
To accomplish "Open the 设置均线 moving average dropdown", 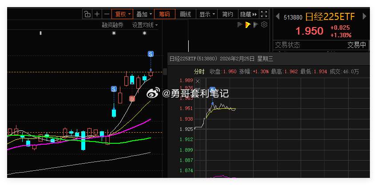I will (145, 25).
